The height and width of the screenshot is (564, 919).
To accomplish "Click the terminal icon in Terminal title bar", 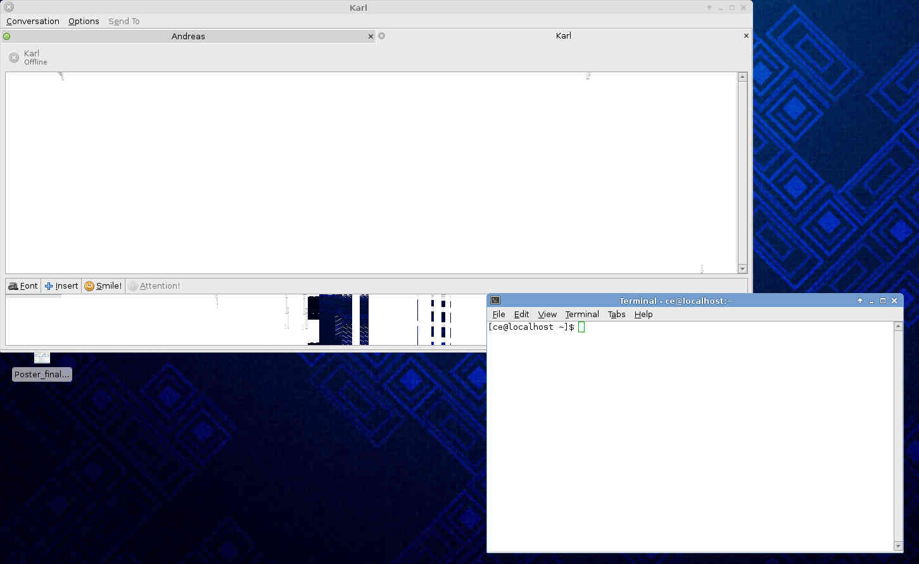I will click(x=495, y=301).
